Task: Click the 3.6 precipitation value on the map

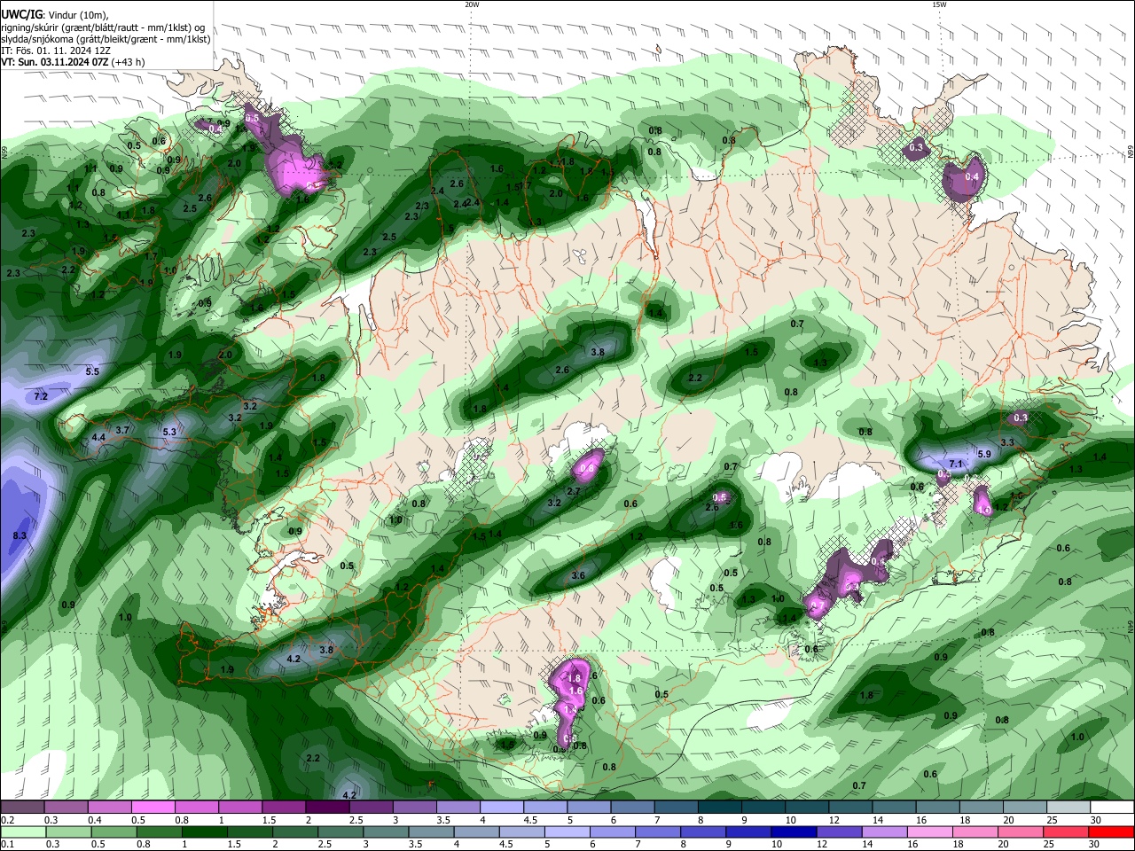Action: pos(578,575)
